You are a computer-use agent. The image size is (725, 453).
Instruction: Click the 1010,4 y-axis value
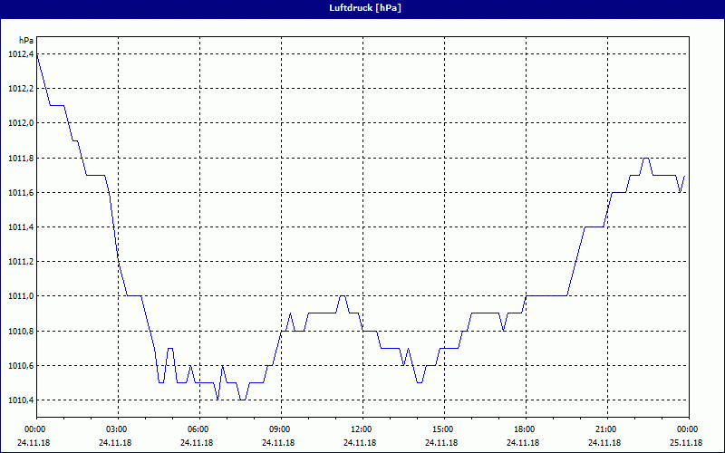20,400
